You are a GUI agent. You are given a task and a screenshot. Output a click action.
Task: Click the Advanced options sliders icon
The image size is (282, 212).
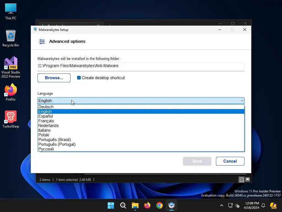(x=42, y=42)
